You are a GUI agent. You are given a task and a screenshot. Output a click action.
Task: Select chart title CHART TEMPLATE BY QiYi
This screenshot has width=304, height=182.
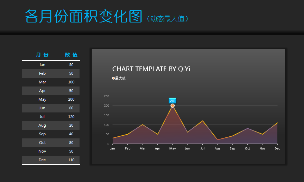(x=151, y=69)
